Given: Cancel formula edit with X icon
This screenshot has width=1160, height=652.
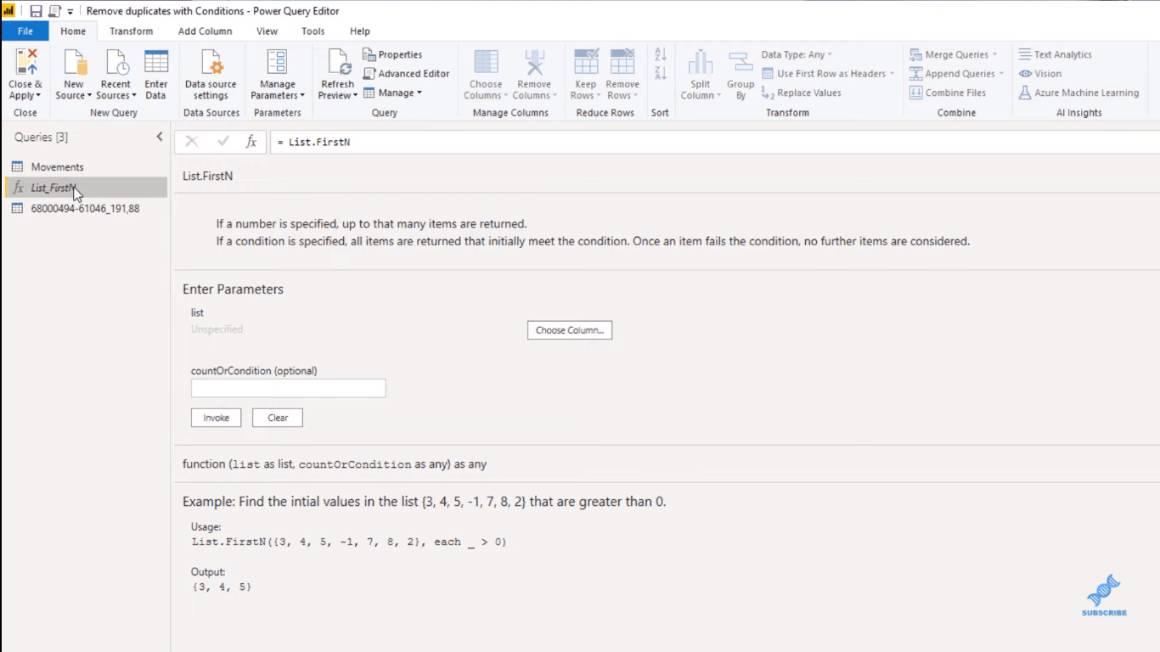Looking at the screenshot, I should (192, 142).
